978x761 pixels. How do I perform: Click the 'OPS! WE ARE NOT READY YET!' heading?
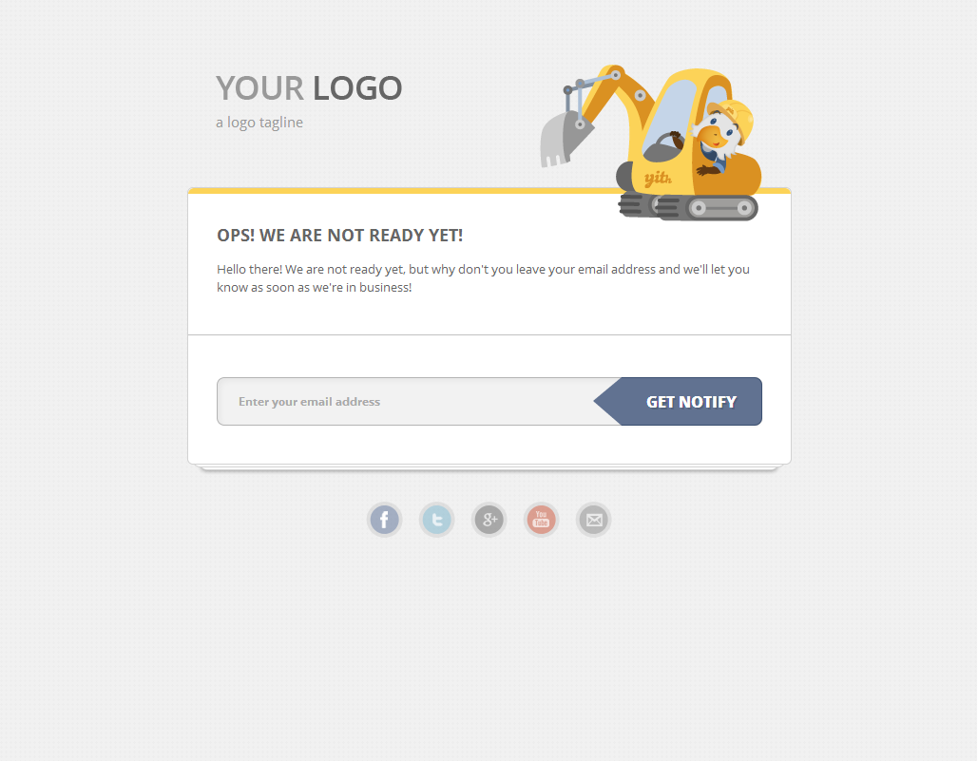coord(340,236)
